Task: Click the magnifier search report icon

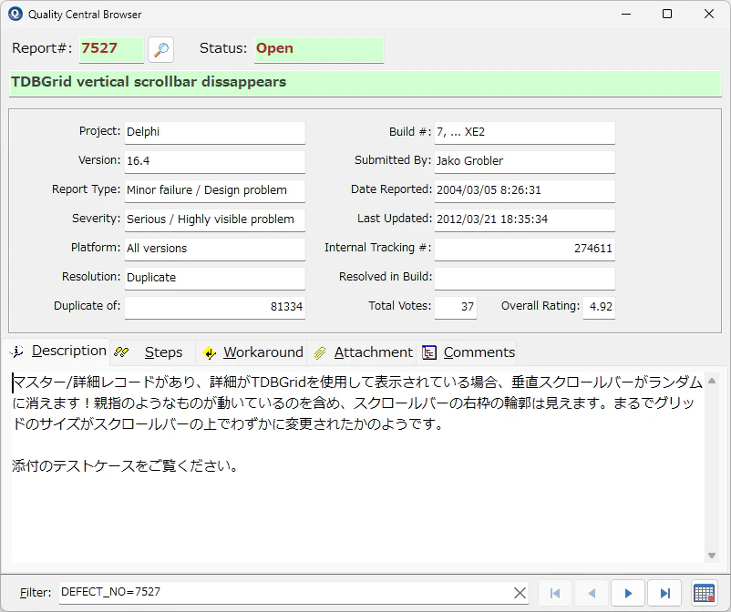Action: coord(160,49)
